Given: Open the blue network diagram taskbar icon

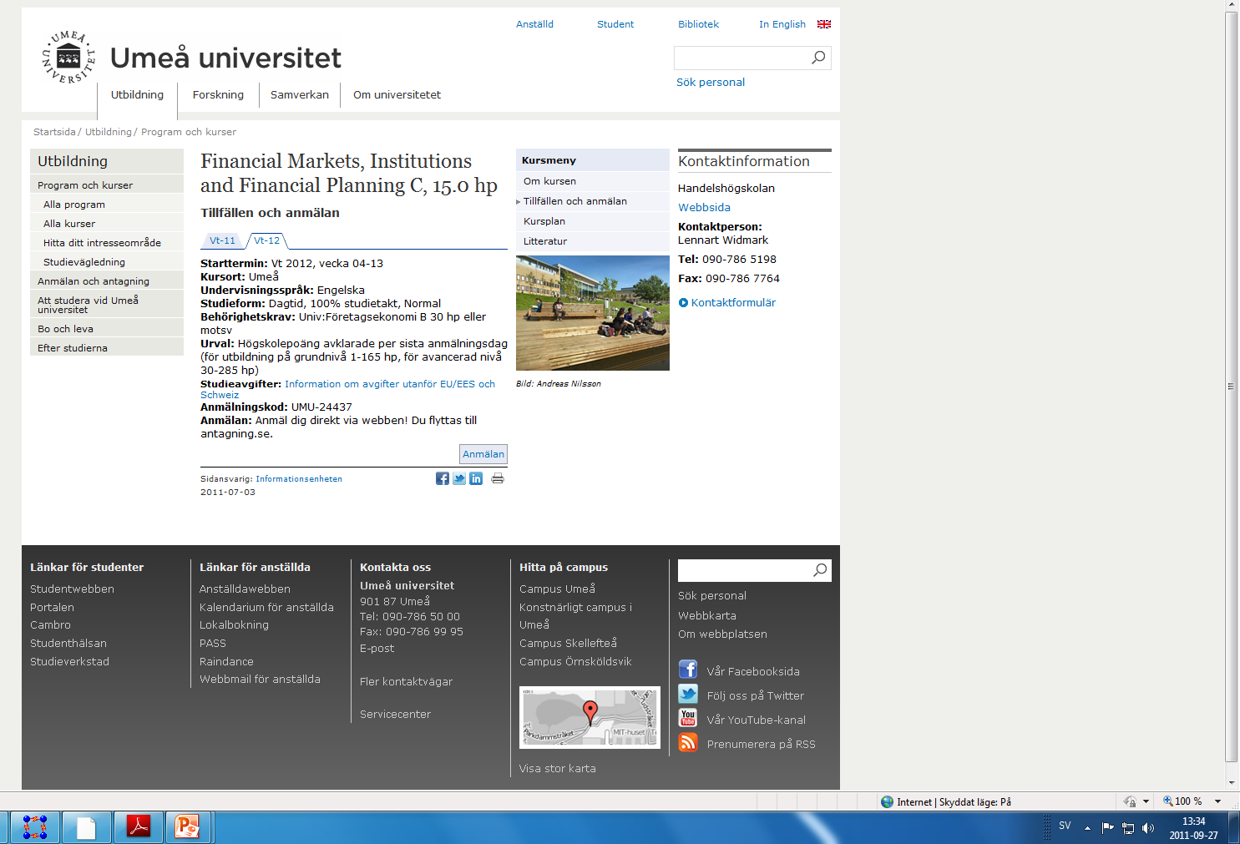Looking at the screenshot, I should pyautogui.click(x=34, y=826).
